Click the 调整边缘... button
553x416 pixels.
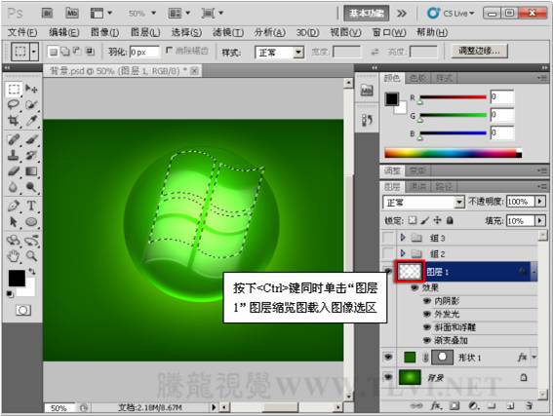(479, 51)
